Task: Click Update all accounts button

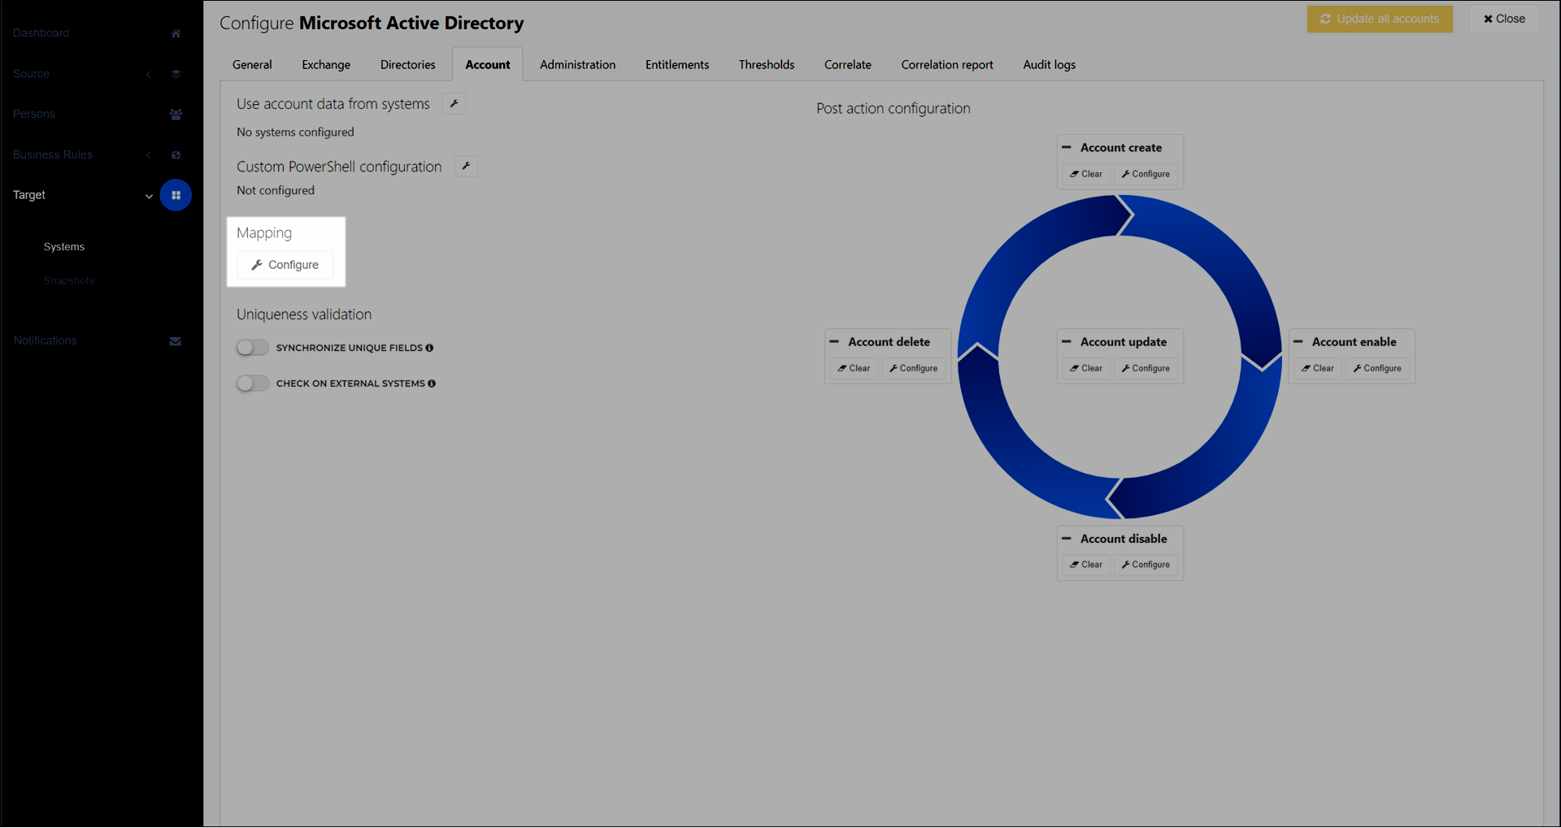Action: click(x=1380, y=19)
